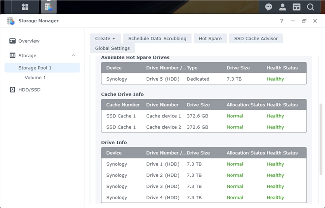325x208 pixels.
Task: Select Cache device 1 cell
Action: coord(164,116)
